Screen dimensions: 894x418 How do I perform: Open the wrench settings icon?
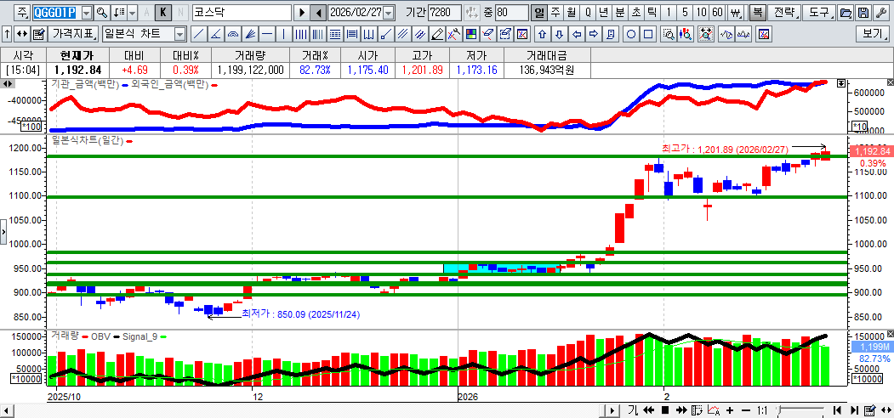pyautogui.click(x=881, y=13)
